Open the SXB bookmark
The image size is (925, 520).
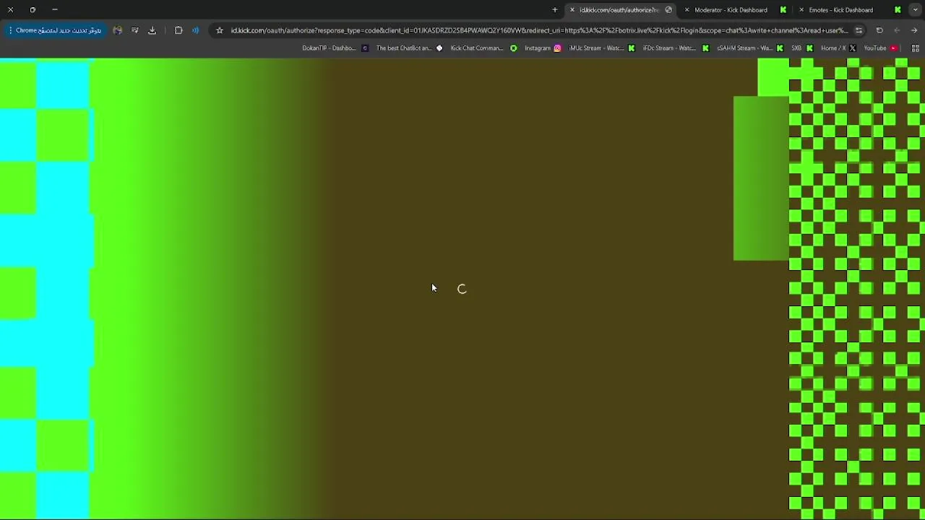coord(801,48)
